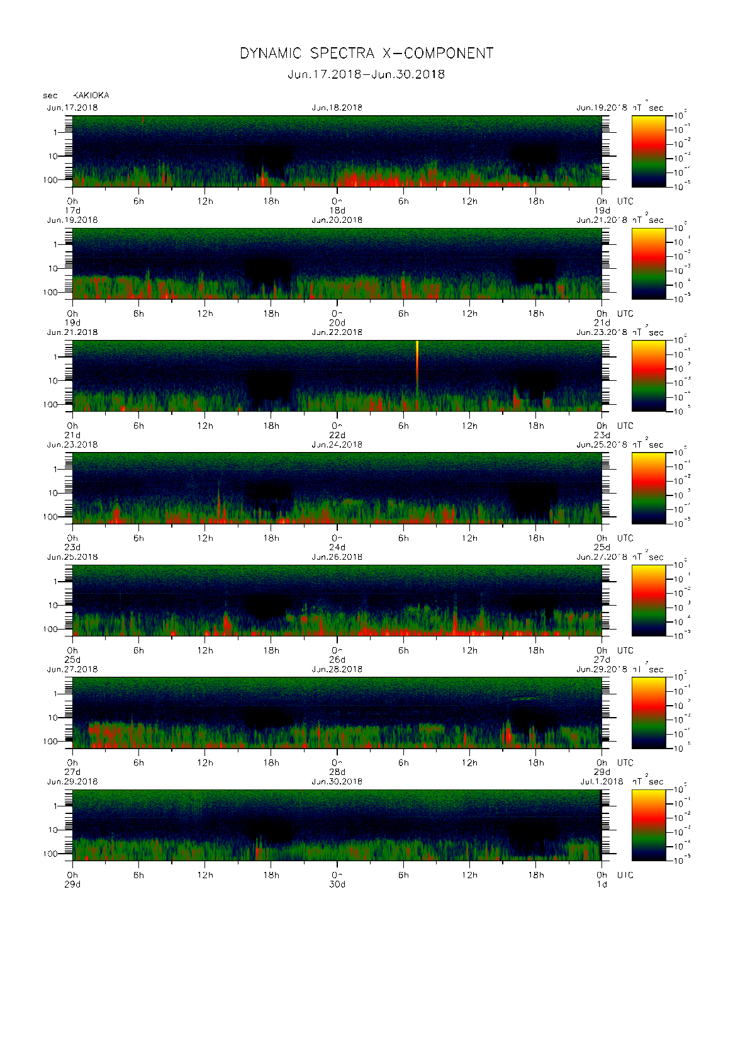Click the 22d day label
This screenshot has height=1057, width=733.
coord(338,435)
